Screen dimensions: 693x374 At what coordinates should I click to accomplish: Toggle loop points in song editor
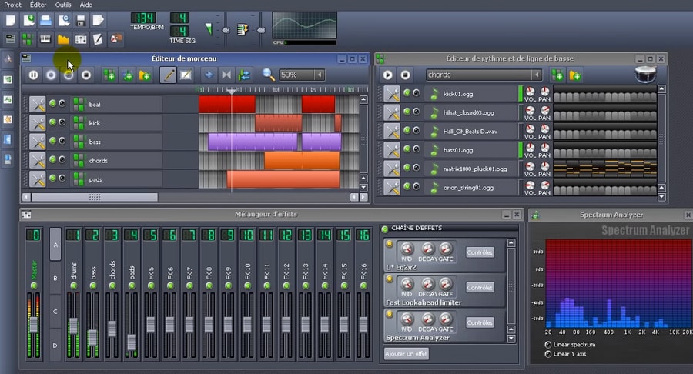click(226, 75)
